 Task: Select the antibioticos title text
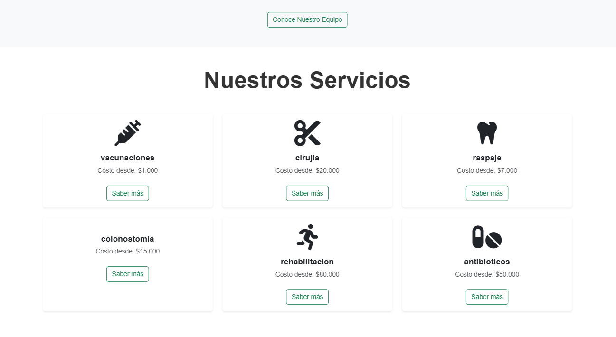487,262
